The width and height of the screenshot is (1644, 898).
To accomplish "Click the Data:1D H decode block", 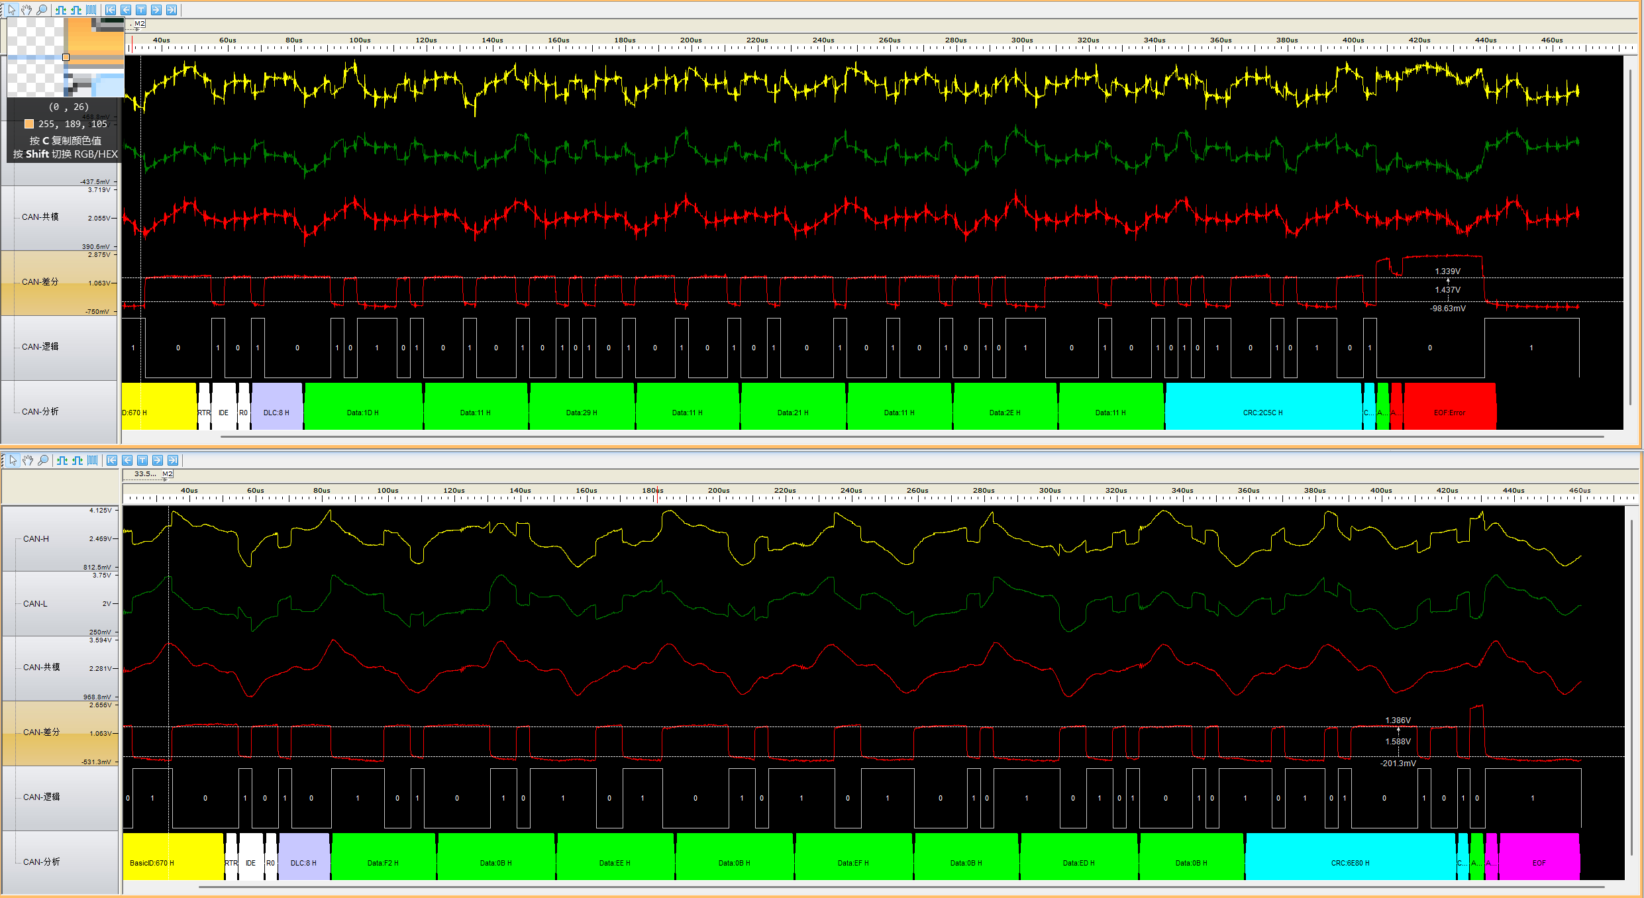I will click(x=363, y=406).
